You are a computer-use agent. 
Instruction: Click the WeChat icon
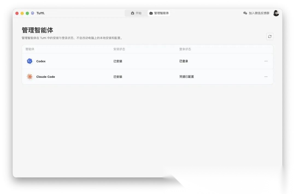click(x=245, y=13)
